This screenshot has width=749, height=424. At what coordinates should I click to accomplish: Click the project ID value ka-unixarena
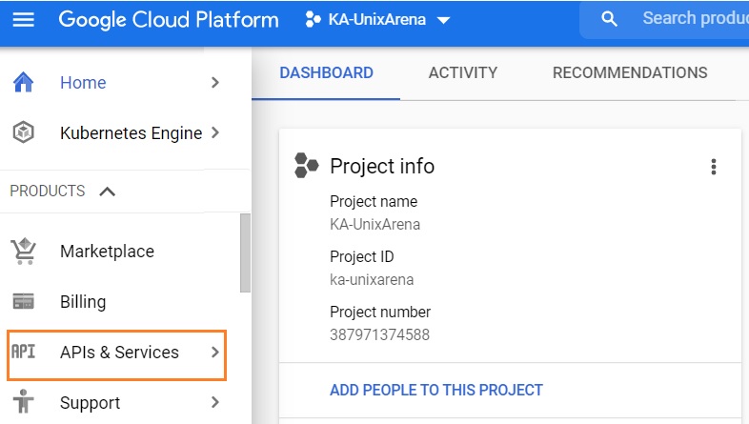372,279
